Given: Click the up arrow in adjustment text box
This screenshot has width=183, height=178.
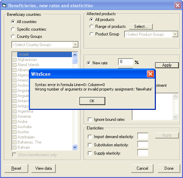Looking at the screenshot, I should (175, 96).
